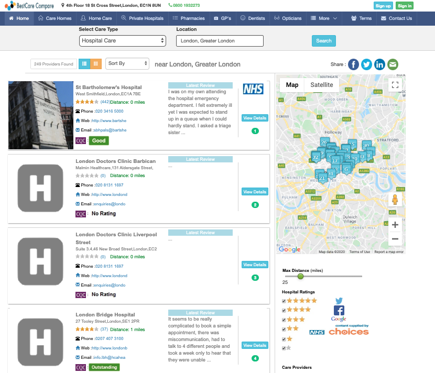This screenshot has height=373, width=435.
Task: Share results on Facebook
Action: tap(353, 64)
